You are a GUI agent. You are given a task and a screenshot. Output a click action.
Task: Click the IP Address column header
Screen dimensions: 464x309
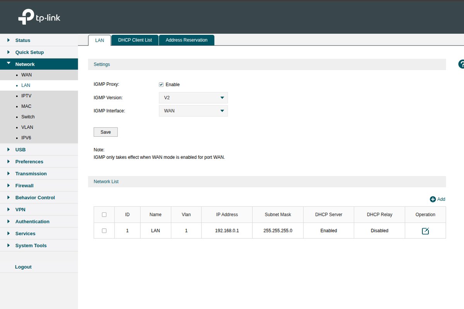(227, 215)
